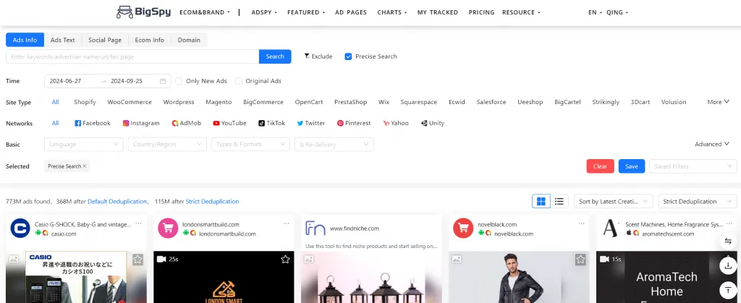This screenshot has height=303, width=741.
Task: Tick the Original Ads checkbox
Action: click(238, 81)
